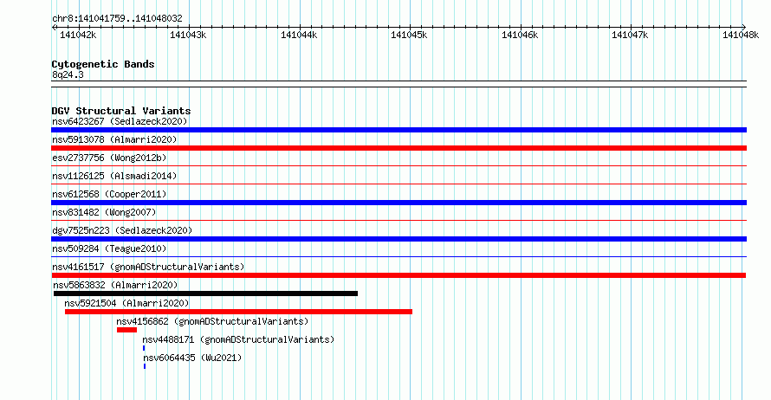Open nsv5863832 (Almarri2020) label
Viewport: 771px width, 400px height.
115,285
